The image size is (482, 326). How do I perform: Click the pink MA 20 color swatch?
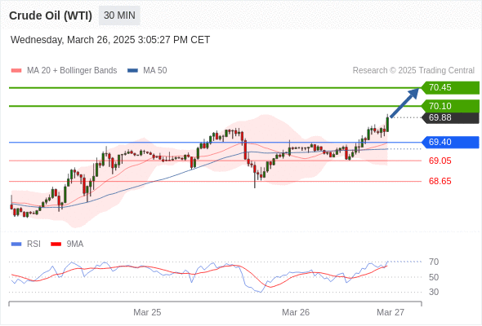[x=16, y=71]
